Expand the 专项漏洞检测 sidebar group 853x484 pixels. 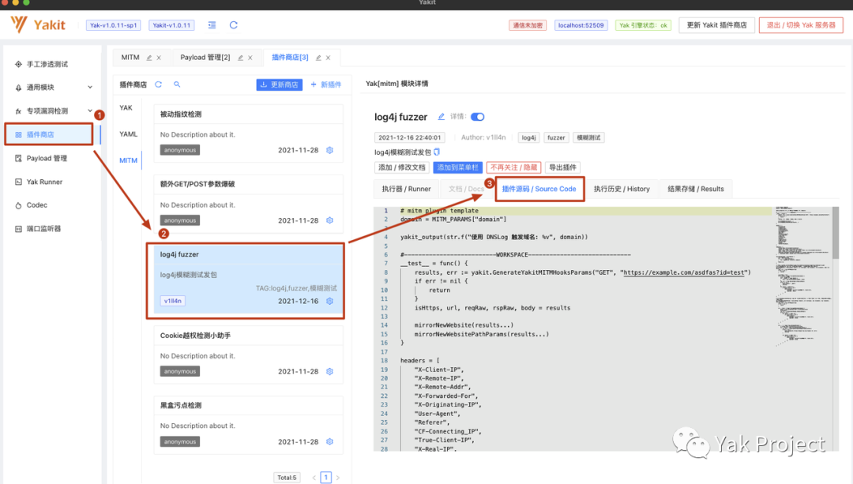(53, 111)
